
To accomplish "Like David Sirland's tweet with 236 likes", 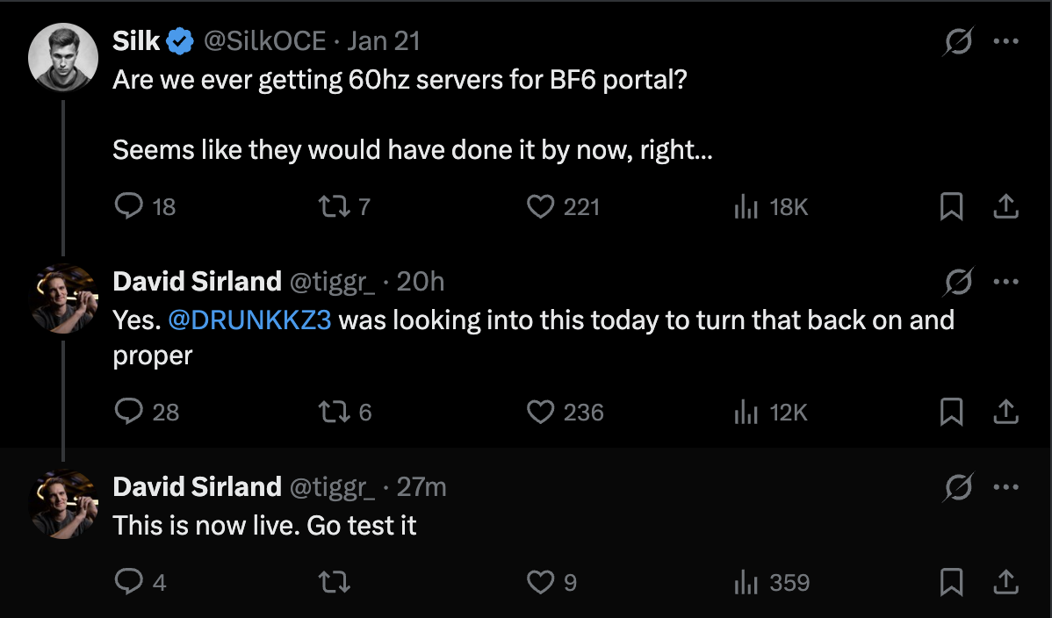I will tap(541, 412).
